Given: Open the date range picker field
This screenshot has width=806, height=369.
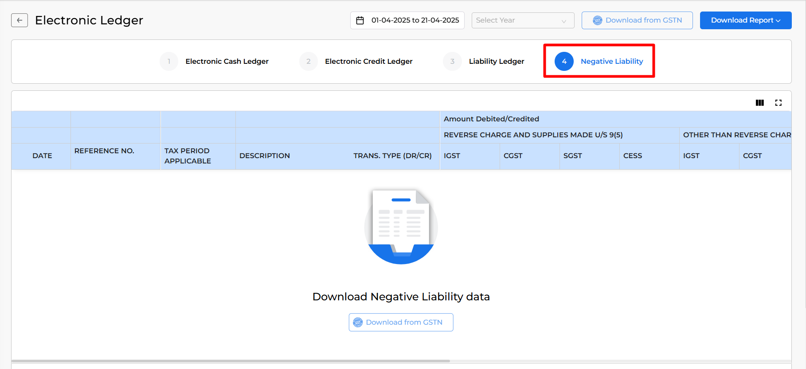Looking at the screenshot, I should pyautogui.click(x=415, y=20).
